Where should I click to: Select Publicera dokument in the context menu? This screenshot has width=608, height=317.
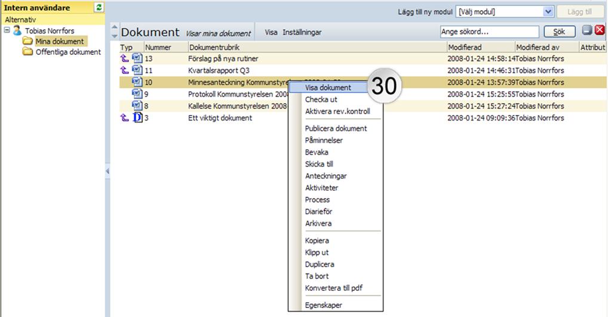click(x=336, y=129)
